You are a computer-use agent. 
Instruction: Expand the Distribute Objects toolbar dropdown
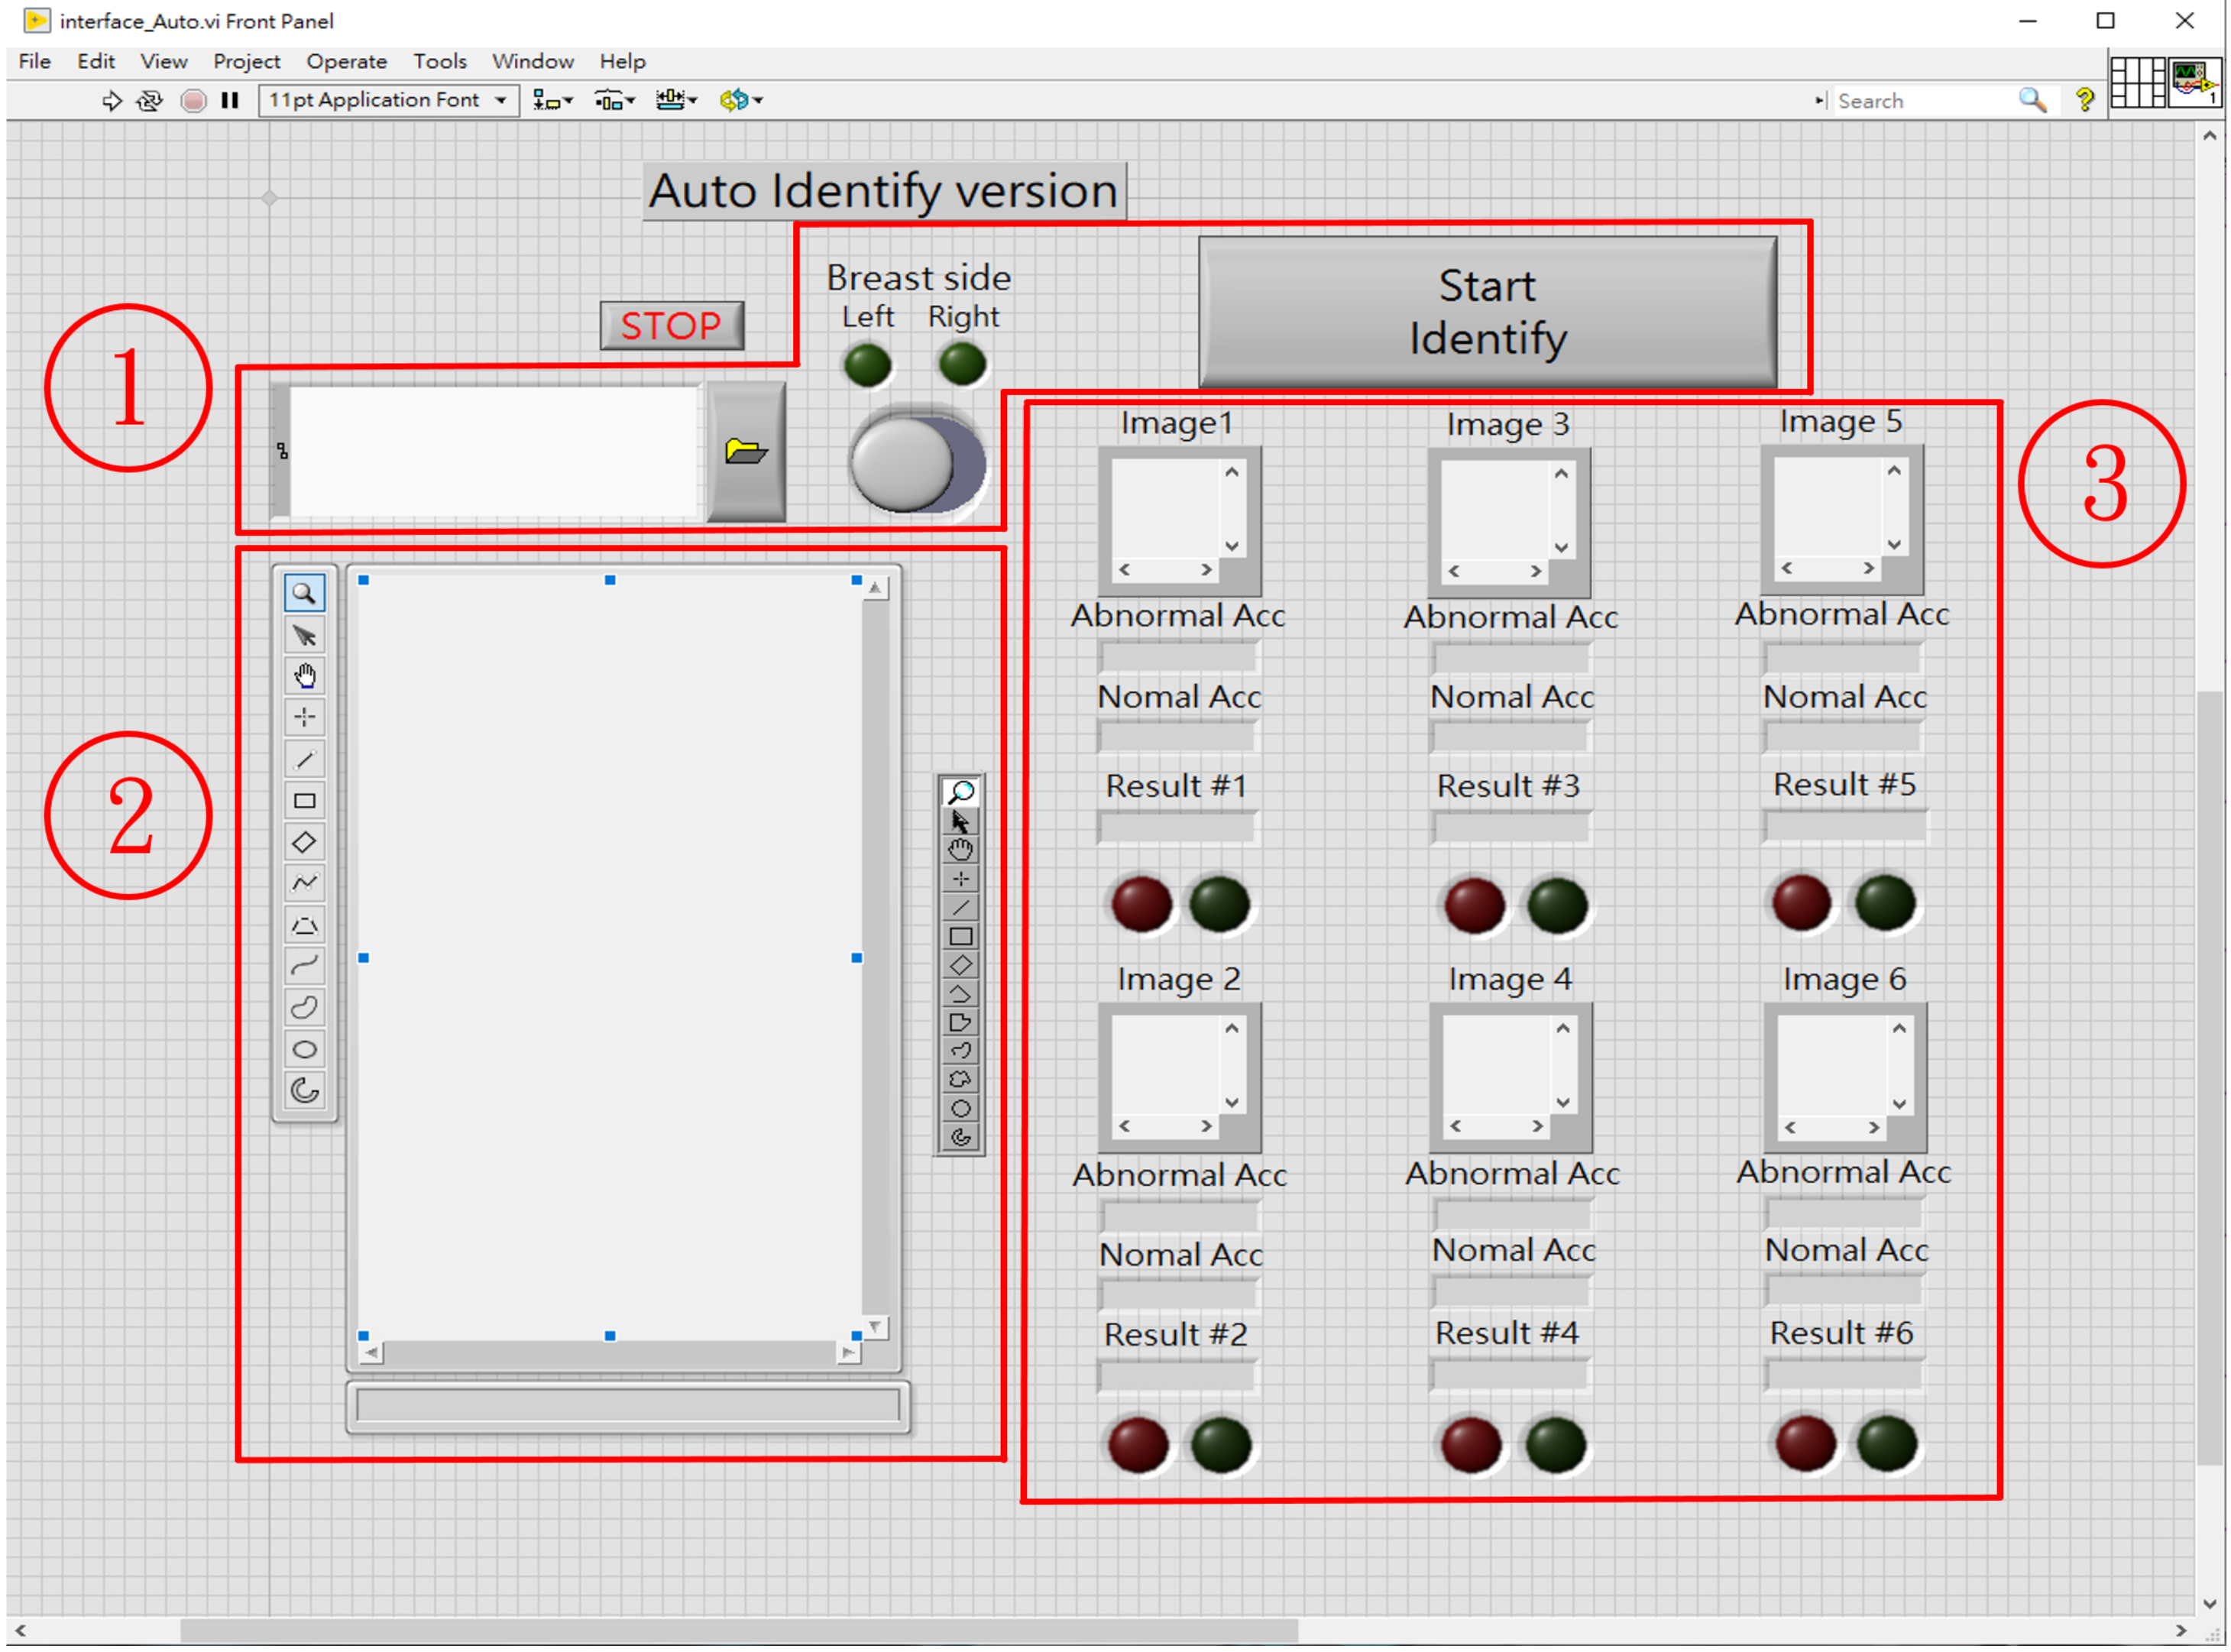[614, 100]
